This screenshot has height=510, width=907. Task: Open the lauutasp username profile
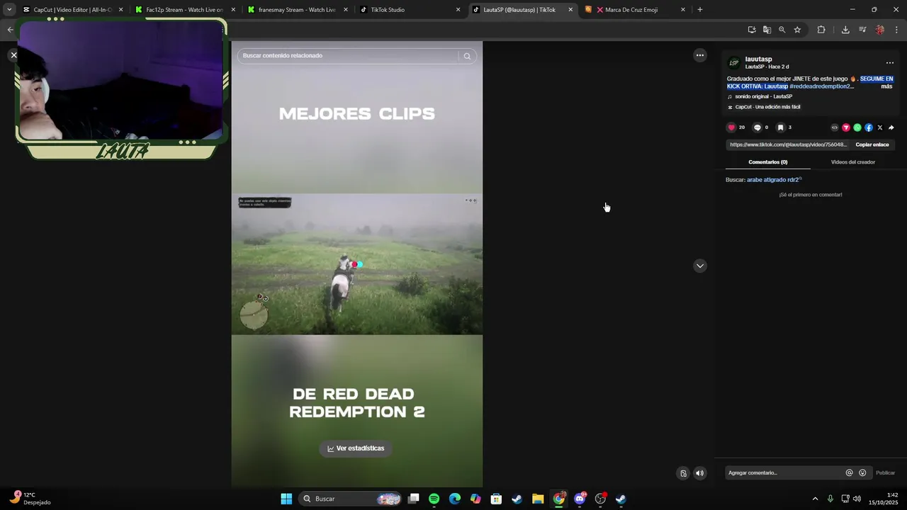(758, 59)
